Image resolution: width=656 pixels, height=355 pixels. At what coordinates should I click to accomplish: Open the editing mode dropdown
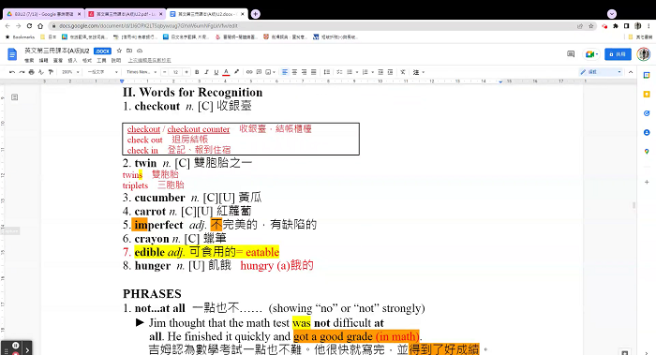click(601, 72)
